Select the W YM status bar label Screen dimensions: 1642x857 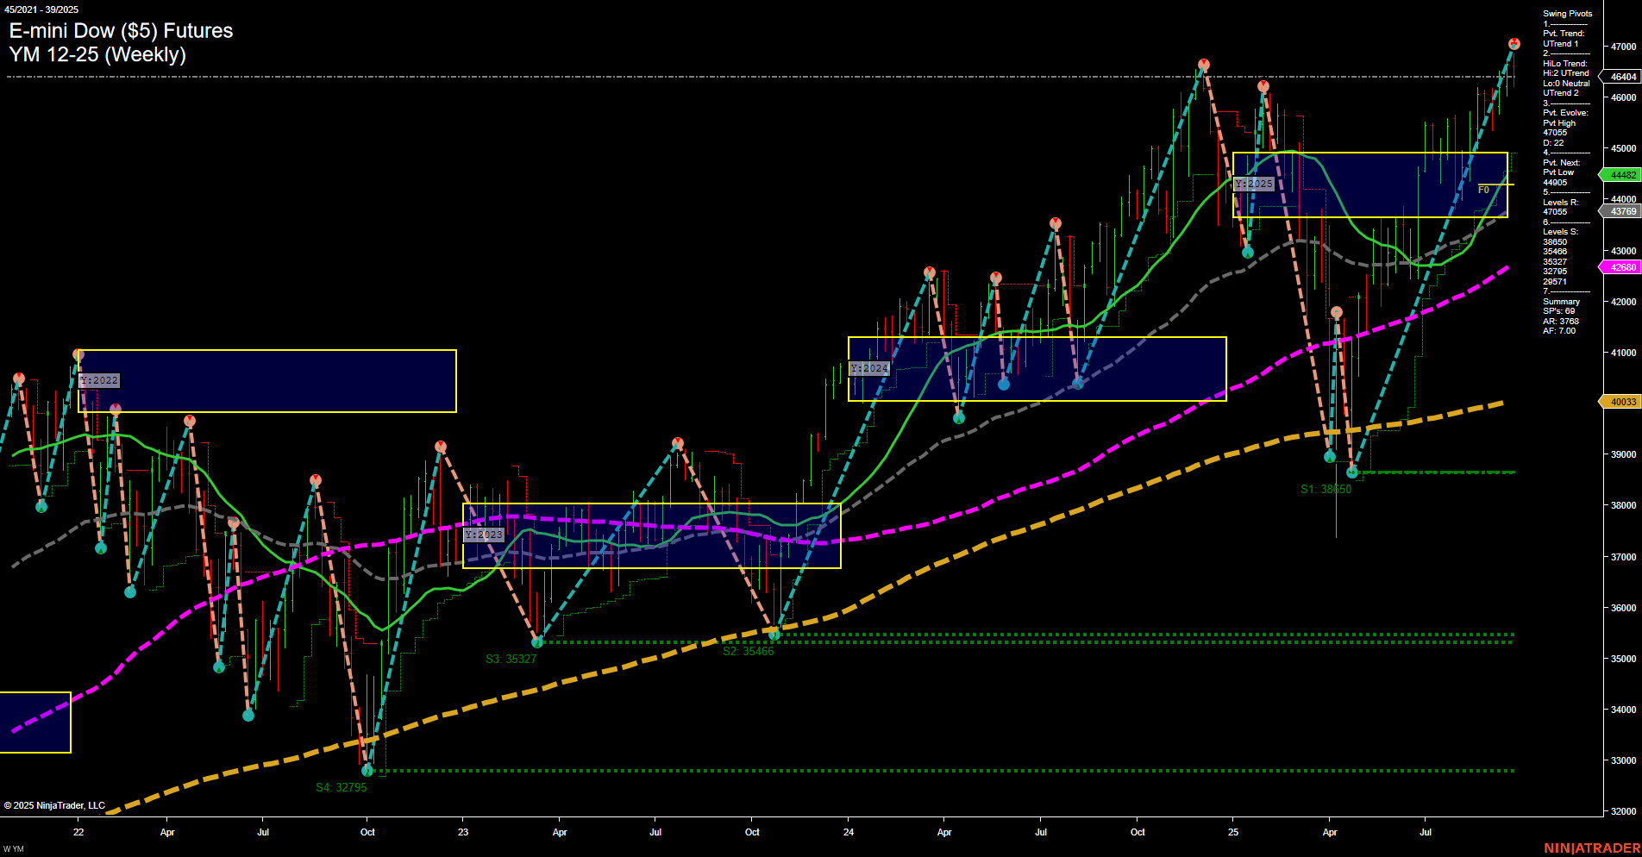coord(13,847)
